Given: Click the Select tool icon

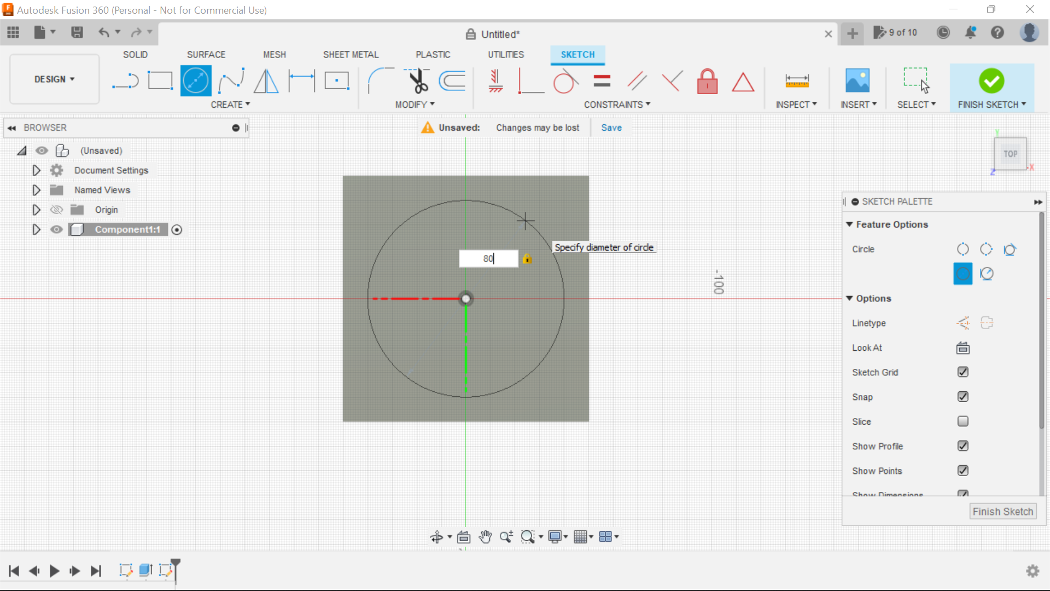Looking at the screenshot, I should pos(917,81).
